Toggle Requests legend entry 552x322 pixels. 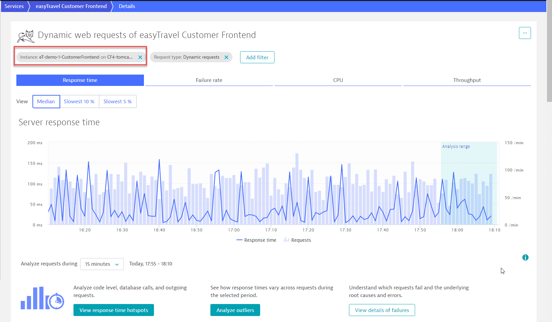297,240
